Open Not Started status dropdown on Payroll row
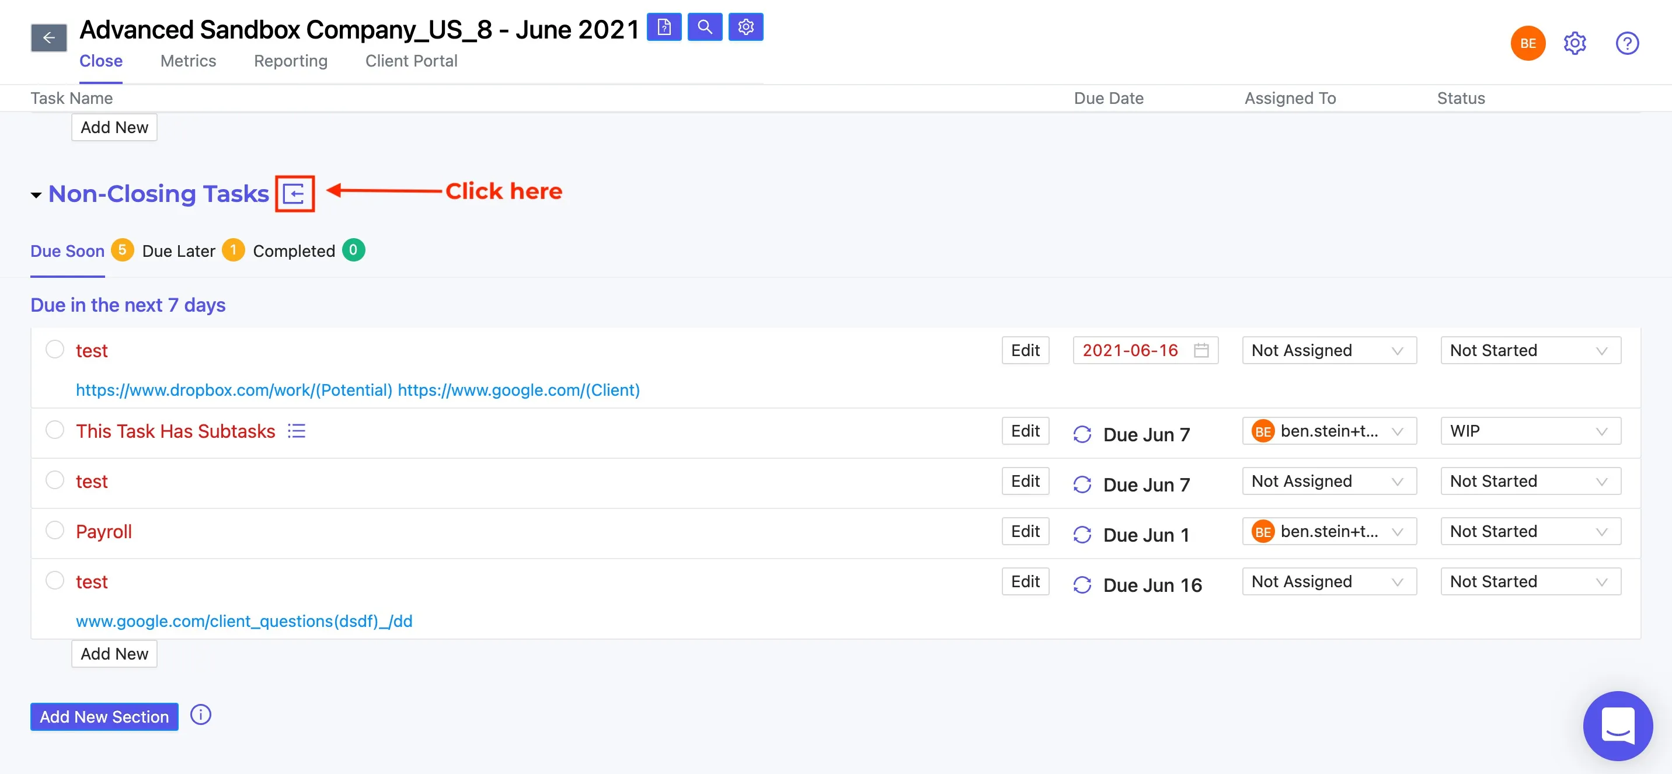1672x774 pixels. pyautogui.click(x=1531, y=531)
